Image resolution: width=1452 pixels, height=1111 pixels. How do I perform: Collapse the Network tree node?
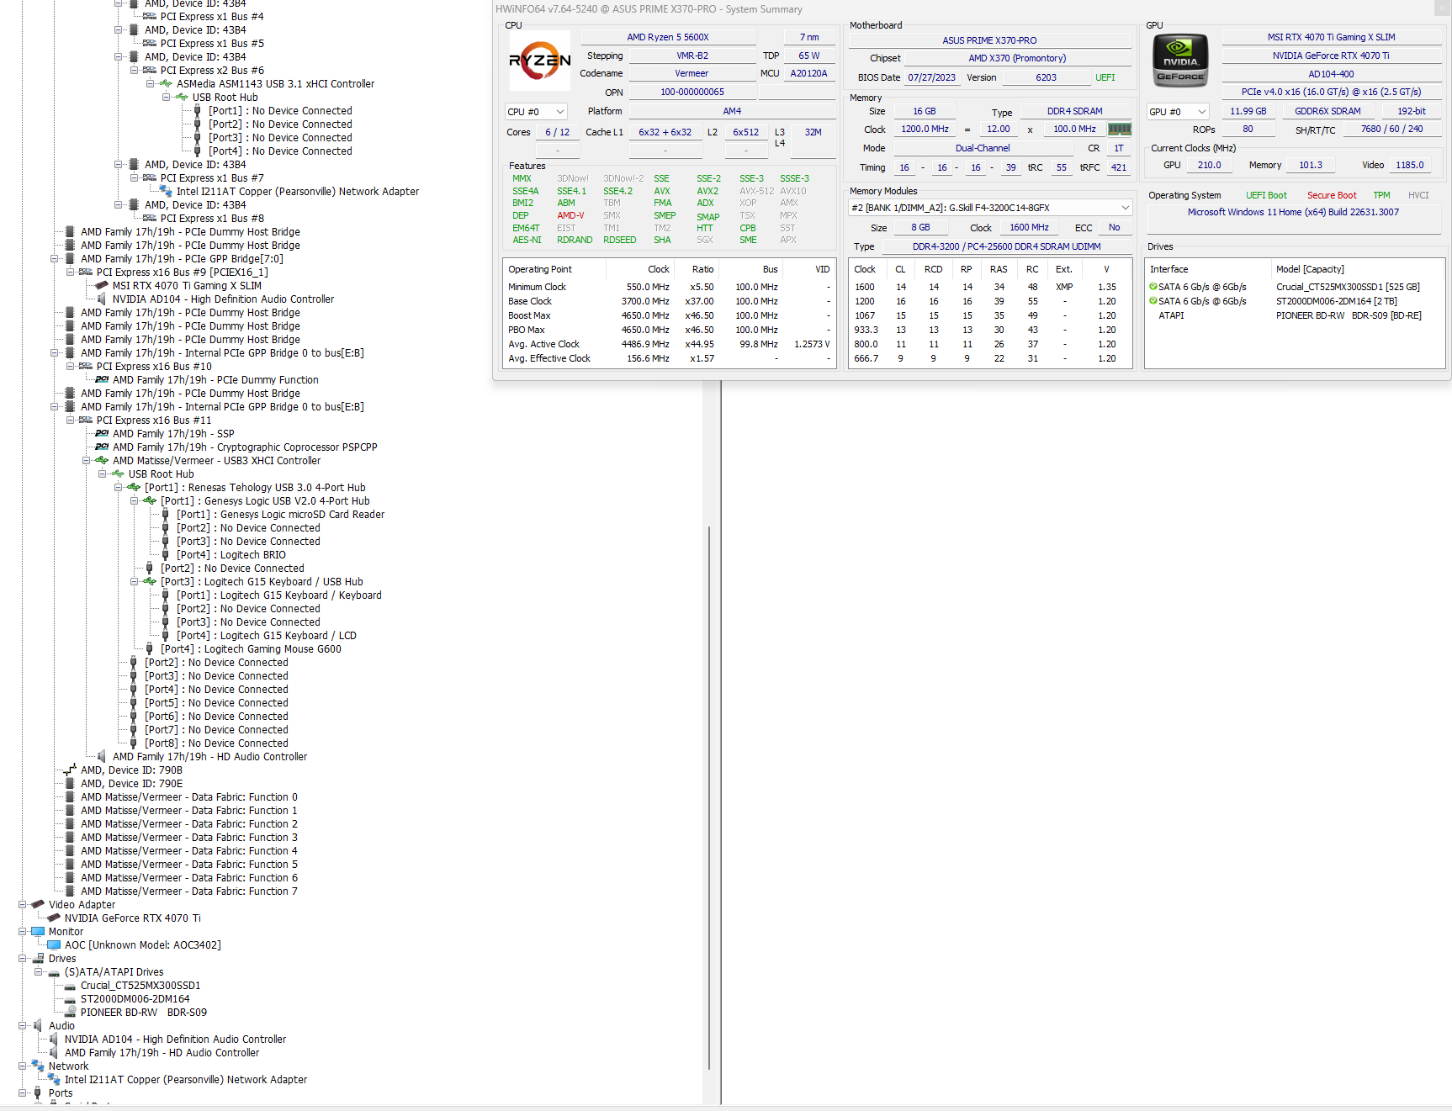point(23,1066)
